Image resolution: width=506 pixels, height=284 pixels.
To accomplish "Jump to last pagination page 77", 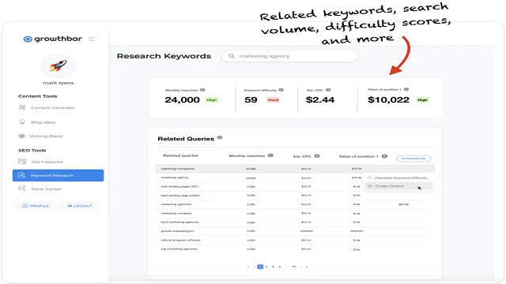I will [x=293, y=267].
